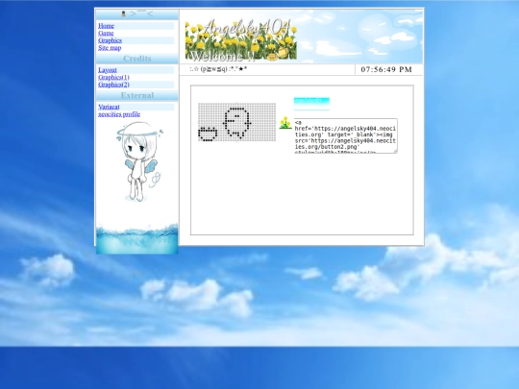519x389 pixels.
Task: Click the digital clock display
Action: tap(386, 69)
